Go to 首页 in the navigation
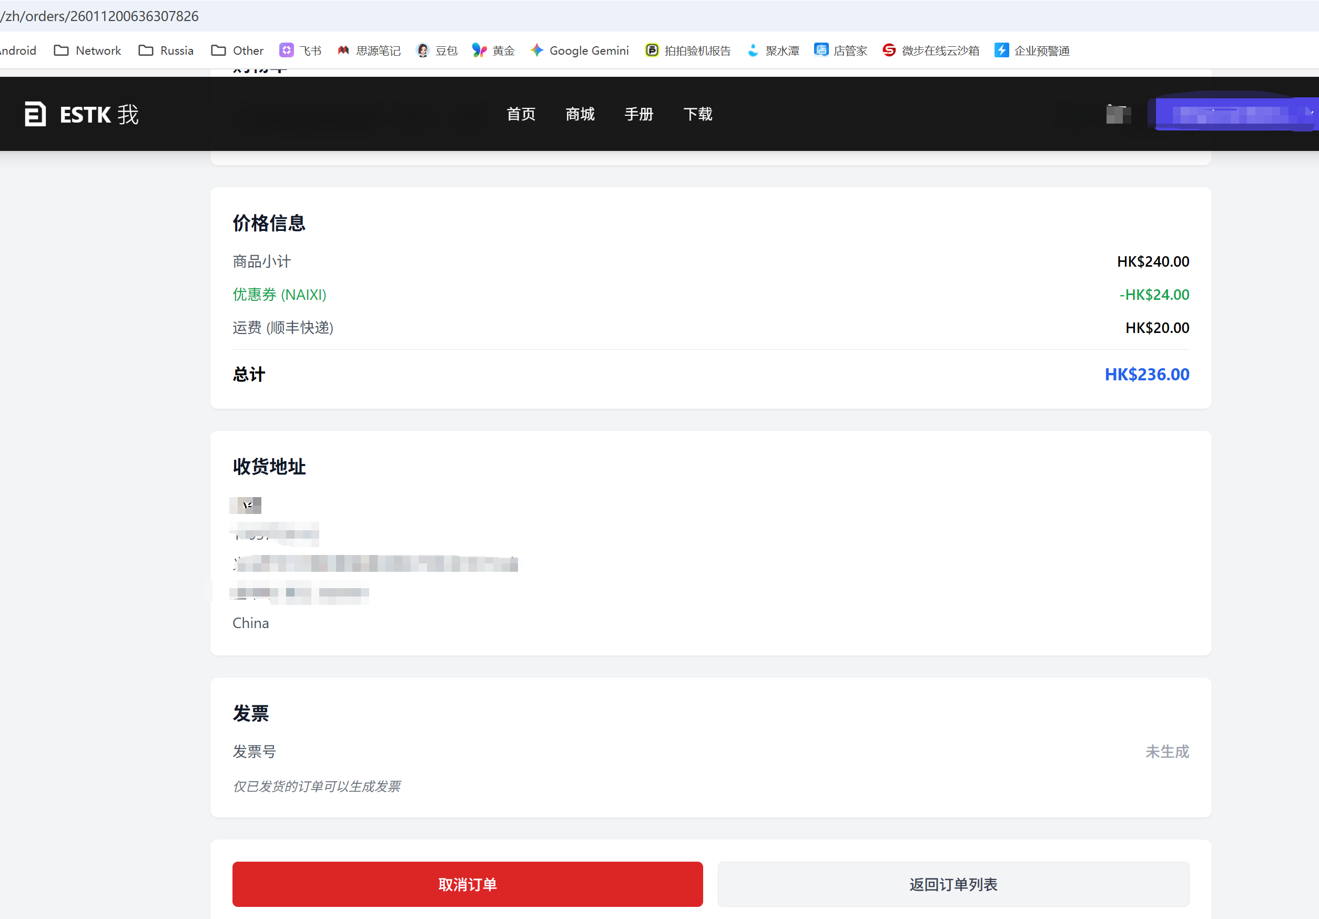1319x919 pixels. tap(521, 114)
